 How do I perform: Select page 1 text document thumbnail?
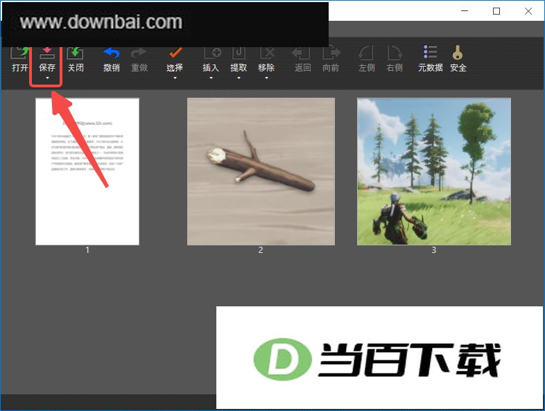pyautogui.click(x=87, y=172)
